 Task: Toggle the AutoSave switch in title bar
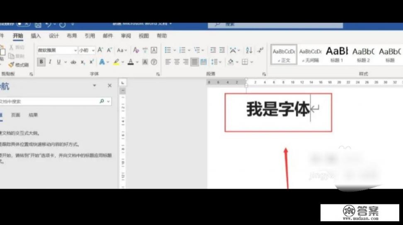point(23,24)
